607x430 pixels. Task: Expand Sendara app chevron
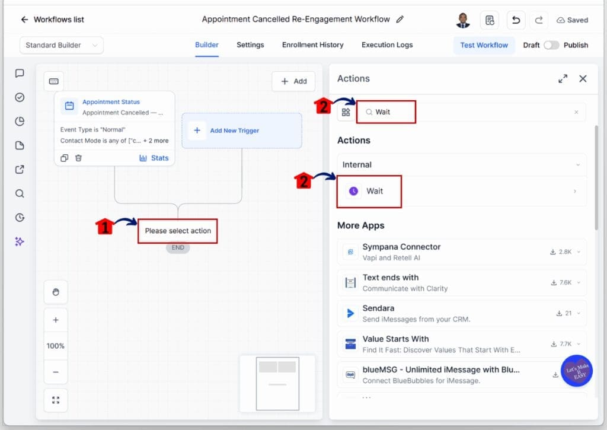[x=579, y=313]
